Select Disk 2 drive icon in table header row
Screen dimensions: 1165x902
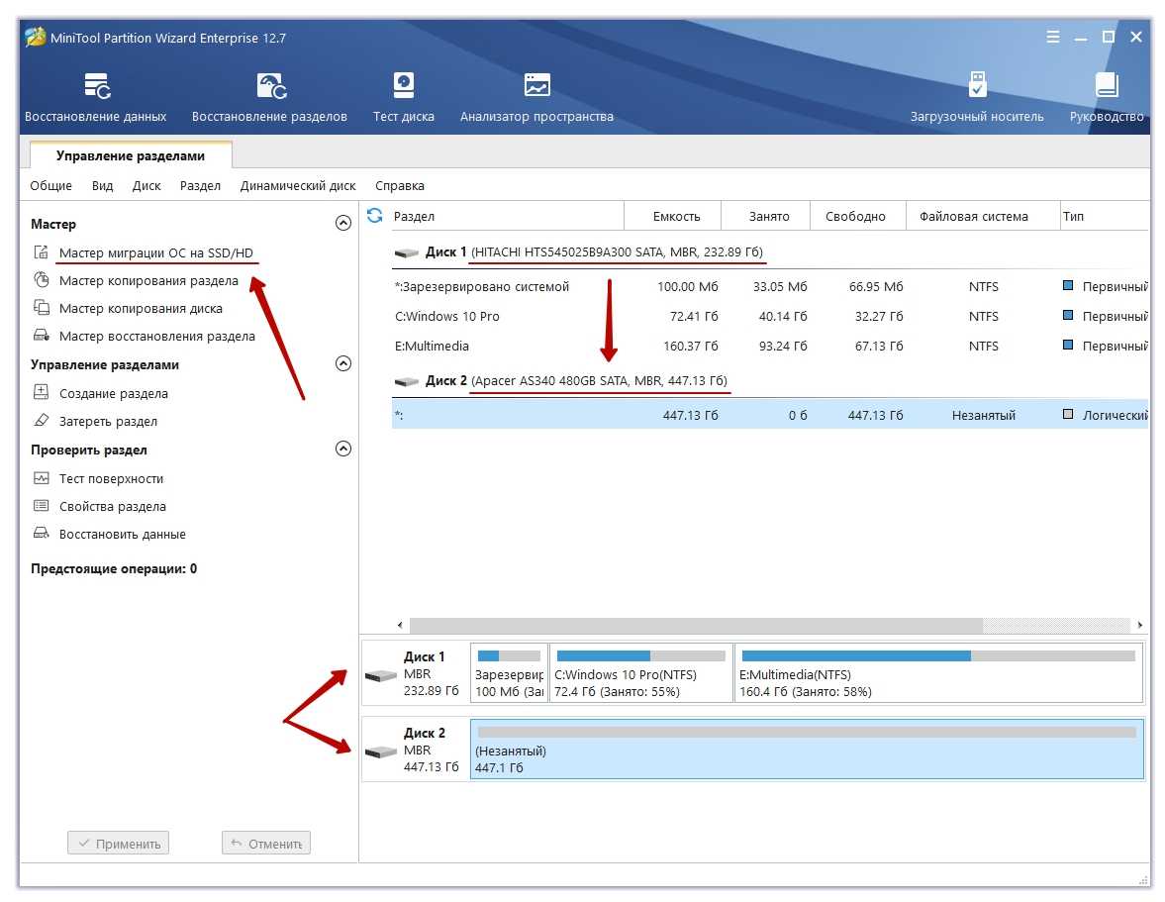click(407, 382)
